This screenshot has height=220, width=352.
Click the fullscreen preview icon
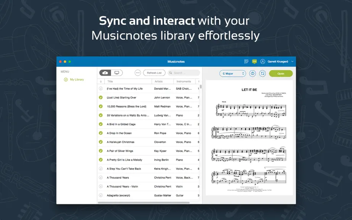tap(262, 73)
